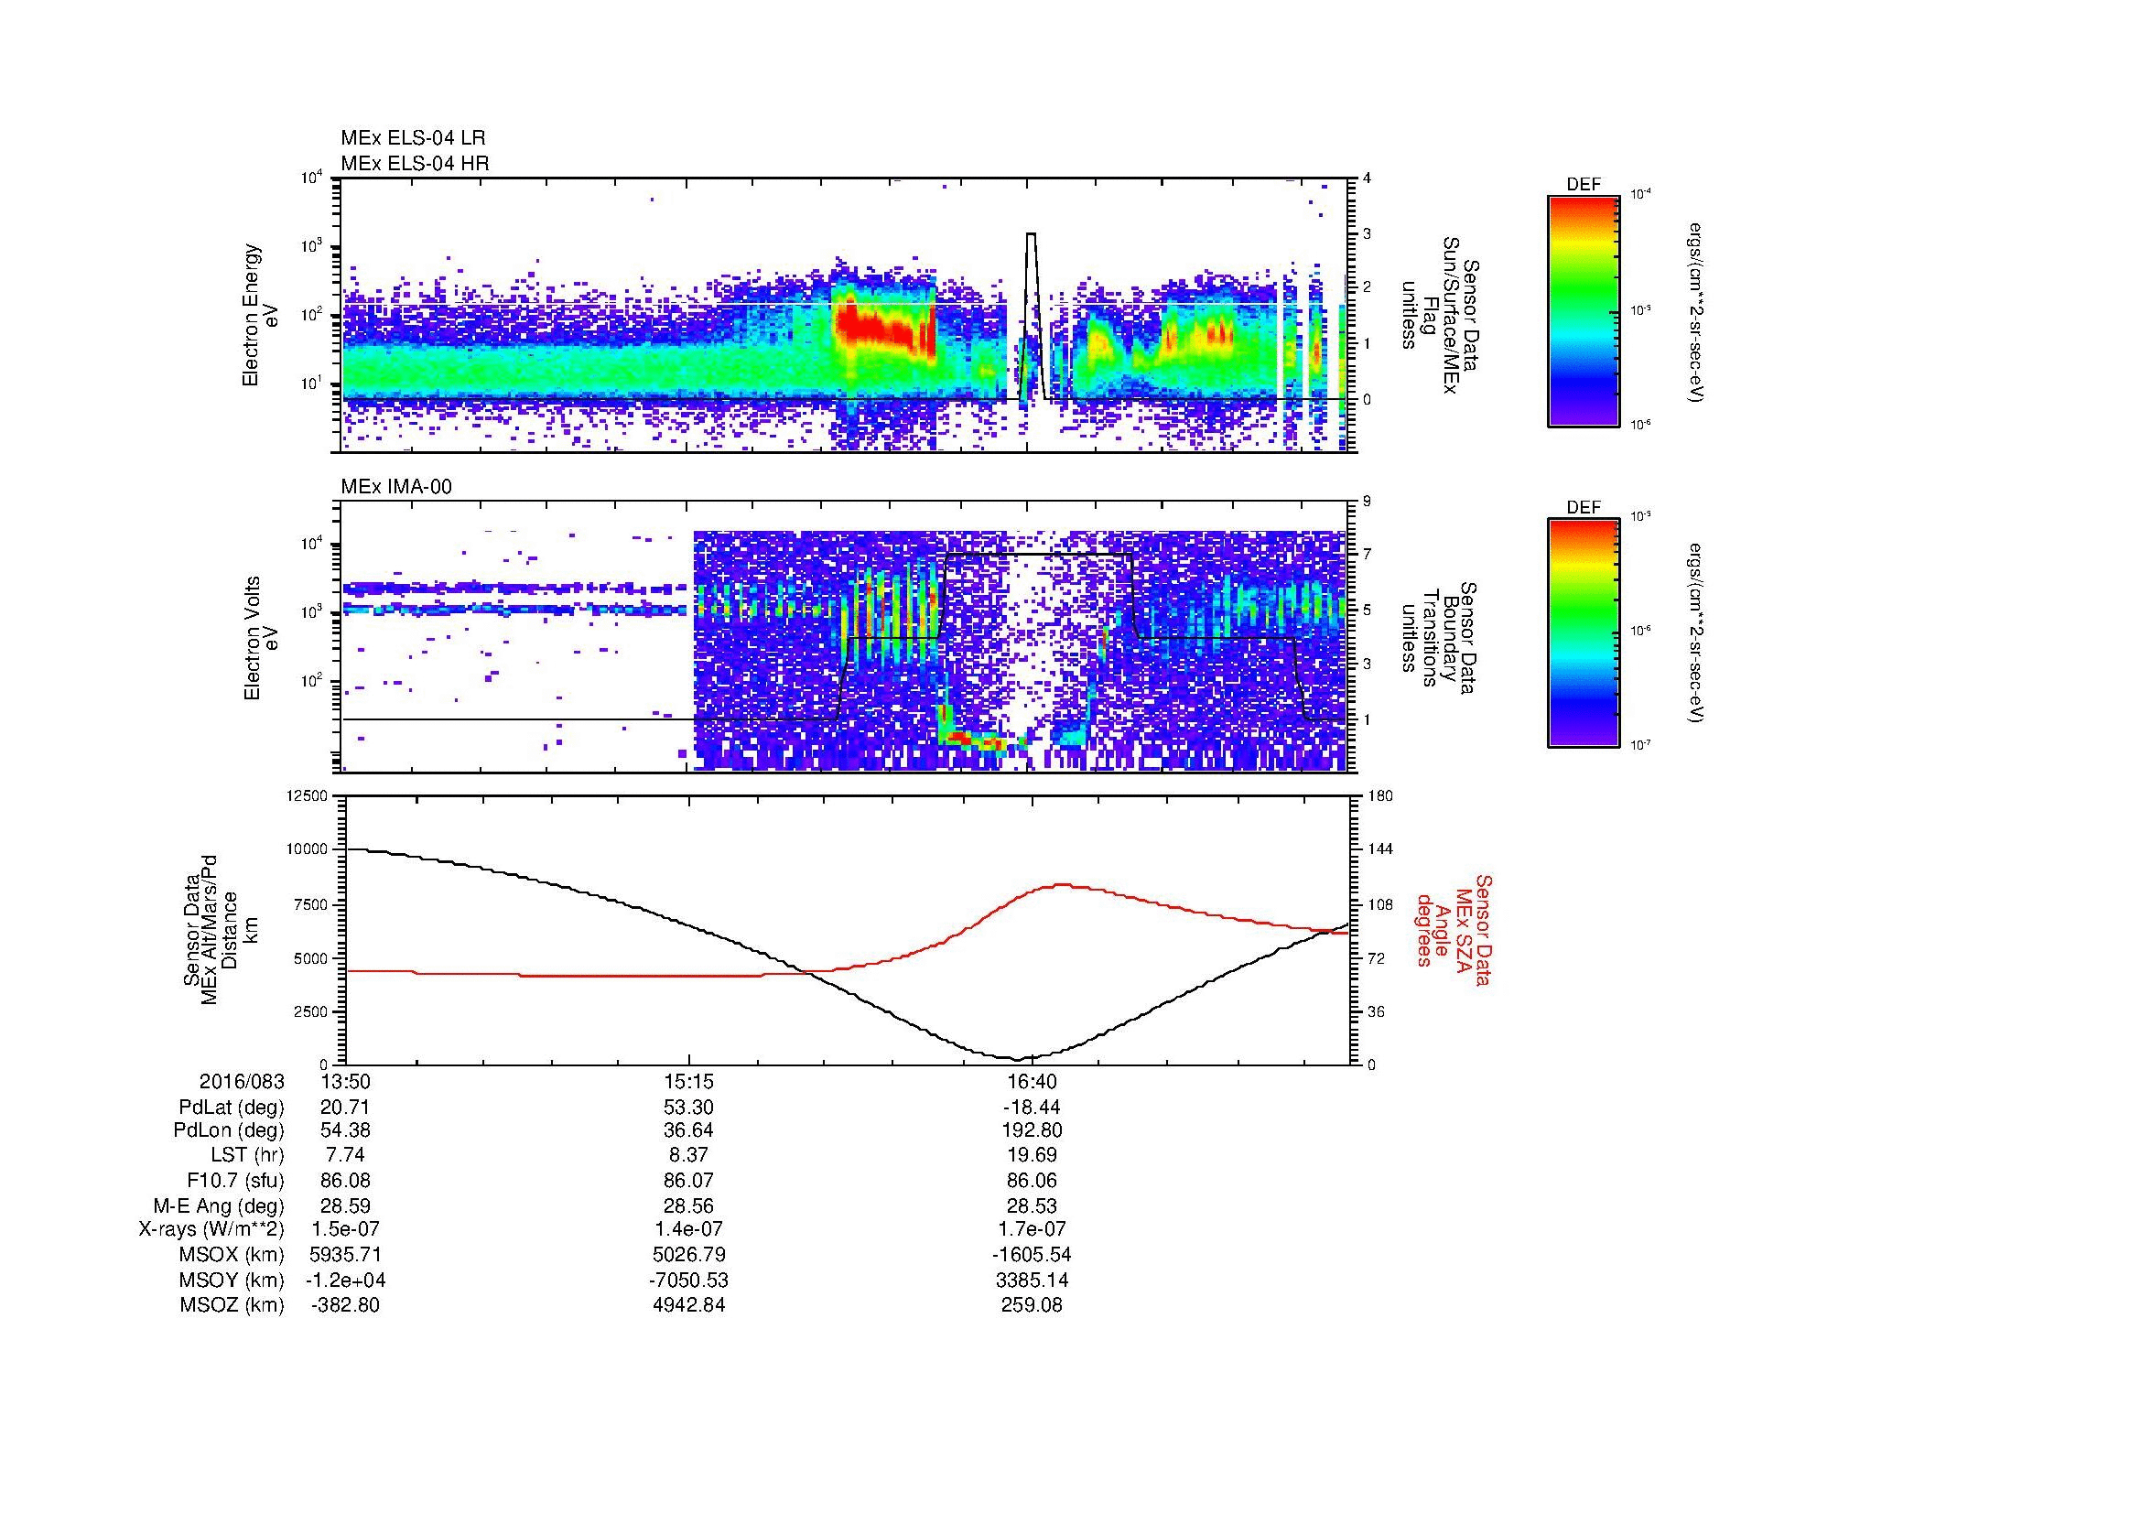Select the 'MSOZ (km)' row label
2141x1513 pixels.
[232, 1305]
